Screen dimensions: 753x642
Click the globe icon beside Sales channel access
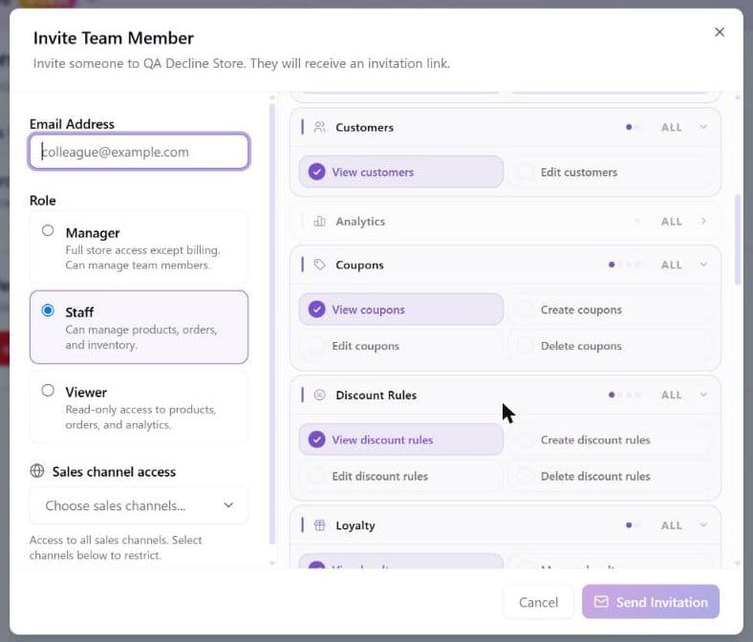(37, 471)
